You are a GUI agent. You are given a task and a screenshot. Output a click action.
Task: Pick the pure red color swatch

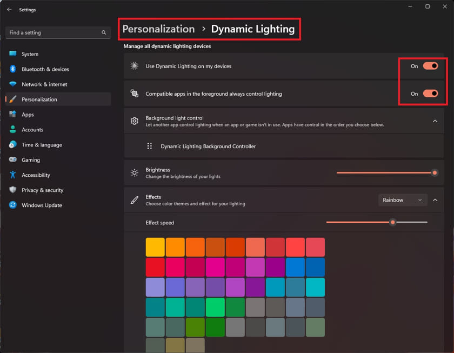tap(155, 267)
